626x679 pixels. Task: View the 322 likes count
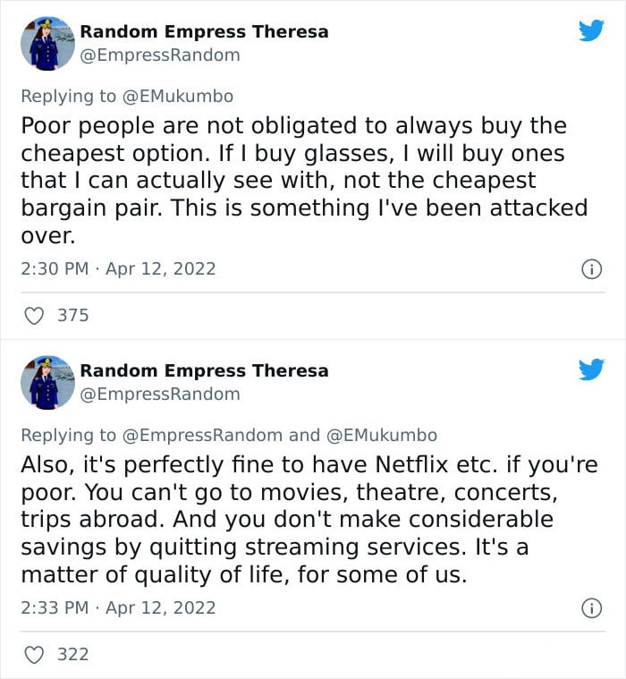pos(73,654)
